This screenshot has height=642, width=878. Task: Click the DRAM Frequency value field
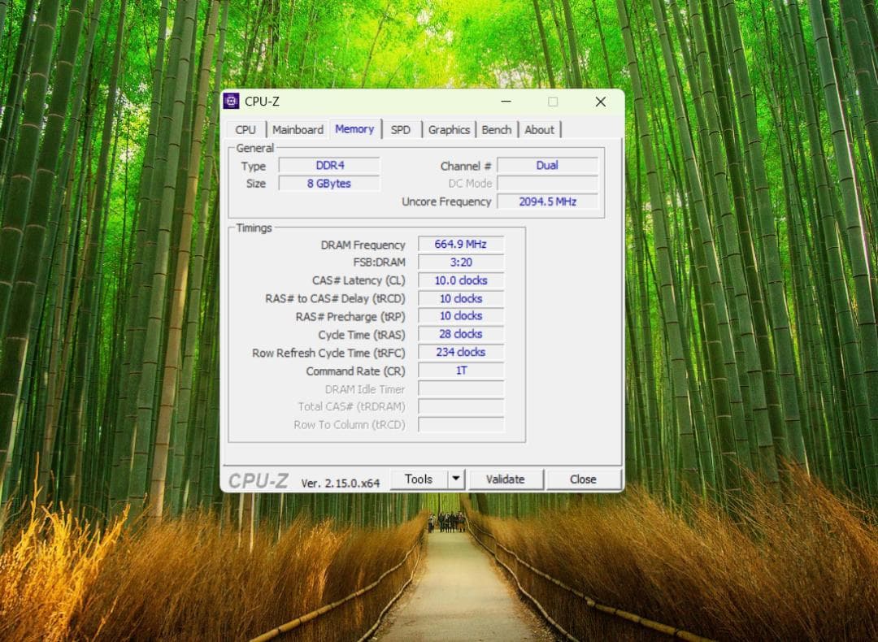[460, 244]
